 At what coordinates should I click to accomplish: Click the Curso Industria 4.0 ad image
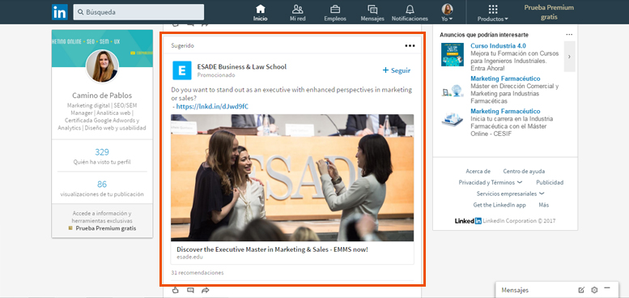[x=452, y=54]
